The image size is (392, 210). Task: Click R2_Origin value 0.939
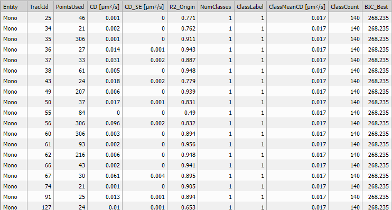click(x=188, y=92)
